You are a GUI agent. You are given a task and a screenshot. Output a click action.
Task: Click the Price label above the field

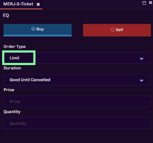(x=9, y=90)
